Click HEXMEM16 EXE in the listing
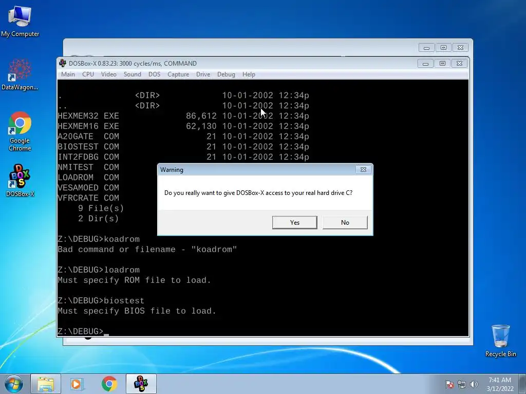The image size is (526, 394). tap(88, 126)
